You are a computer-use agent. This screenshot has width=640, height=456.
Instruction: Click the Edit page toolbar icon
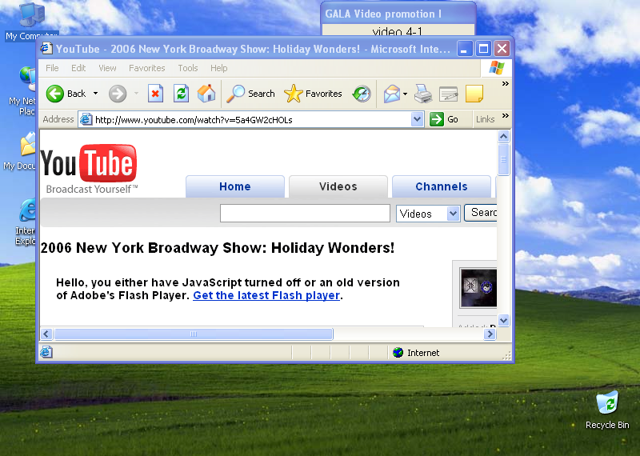point(448,94)
